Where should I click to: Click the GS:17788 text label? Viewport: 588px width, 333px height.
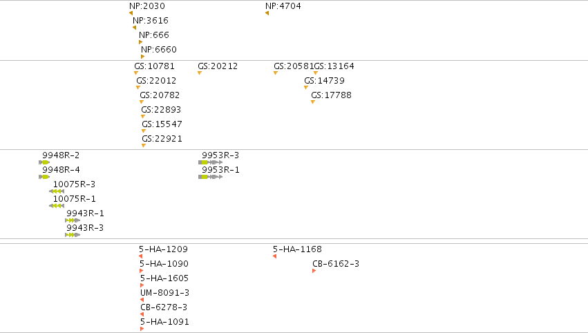click(331, 95)
